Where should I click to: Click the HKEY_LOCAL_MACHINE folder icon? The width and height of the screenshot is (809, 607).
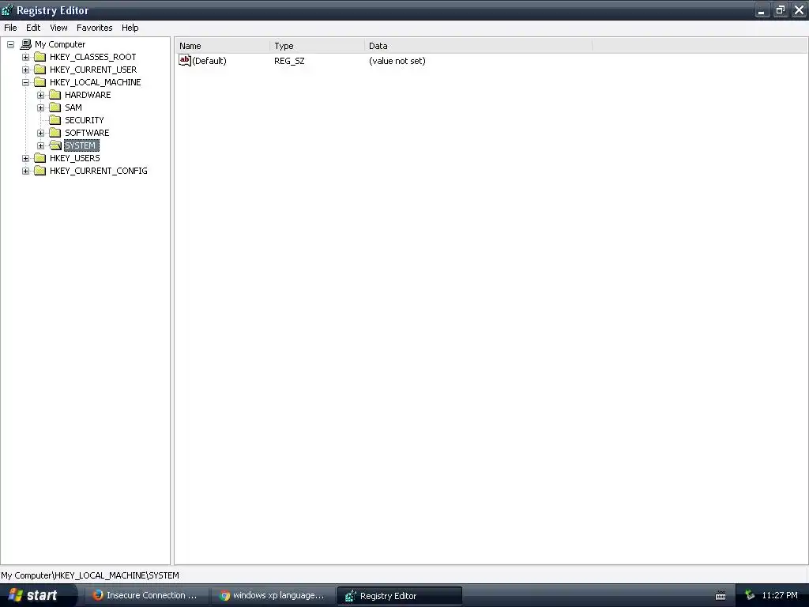40,82
